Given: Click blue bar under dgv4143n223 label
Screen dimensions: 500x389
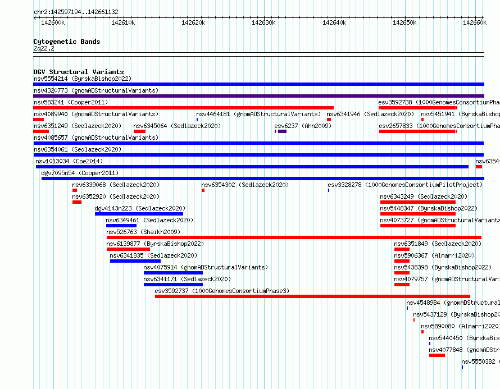Looking at the screenshot, I should pos(139,214).
